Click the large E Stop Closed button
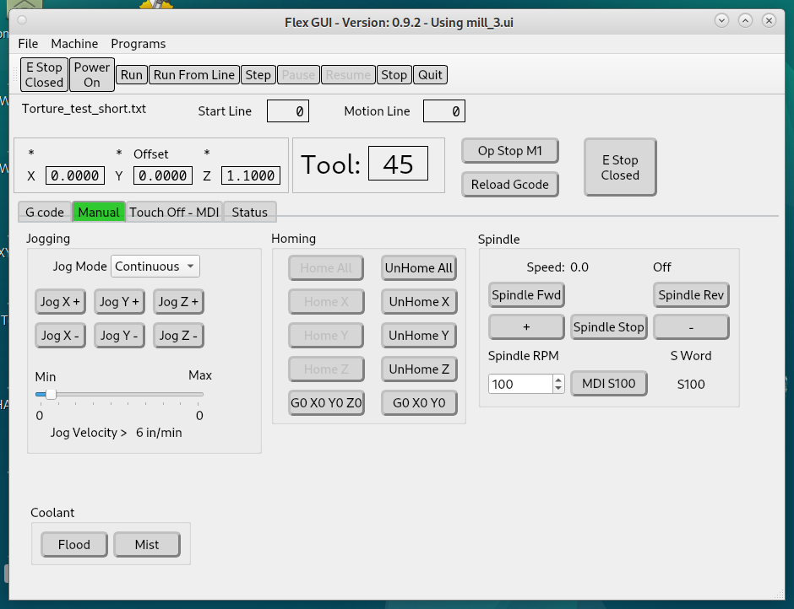 (620, 167)
